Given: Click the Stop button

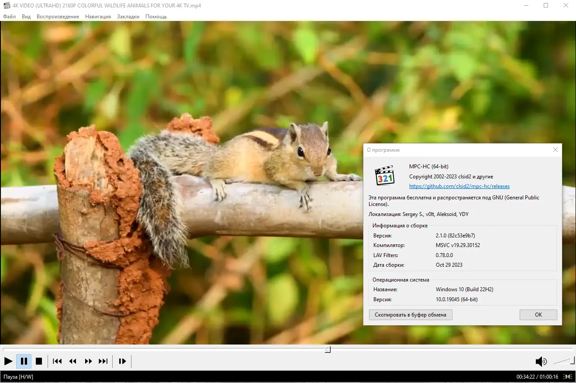Looking at the screenshot, I should tap(39, 361).
